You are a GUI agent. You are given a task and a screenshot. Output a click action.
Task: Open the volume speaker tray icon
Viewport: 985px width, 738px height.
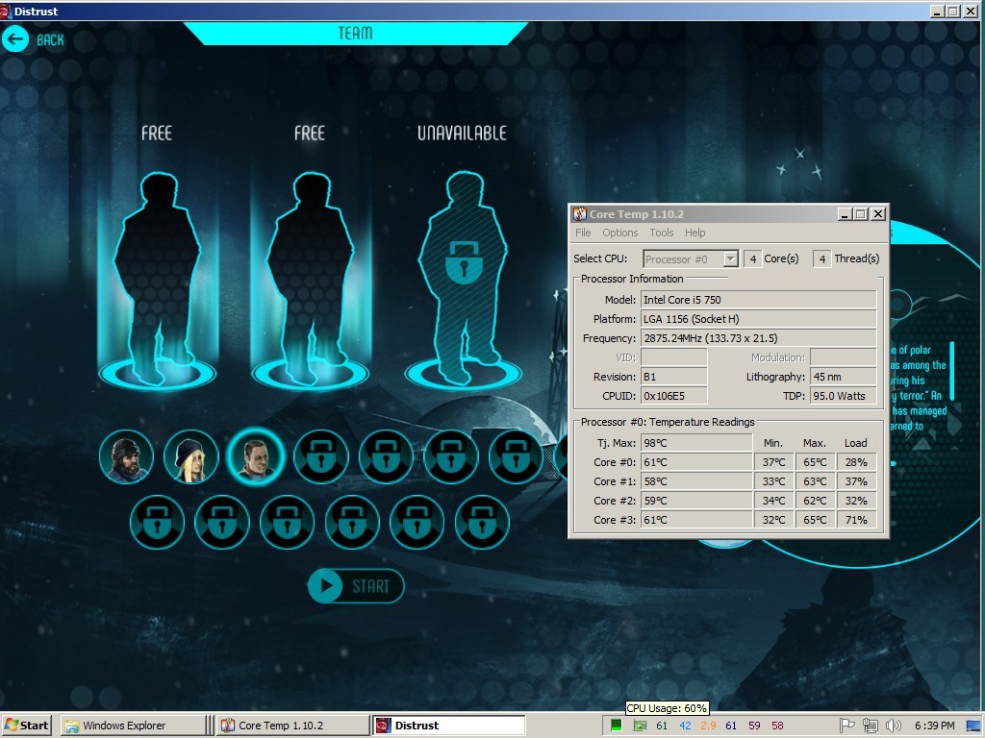point(893,726)
